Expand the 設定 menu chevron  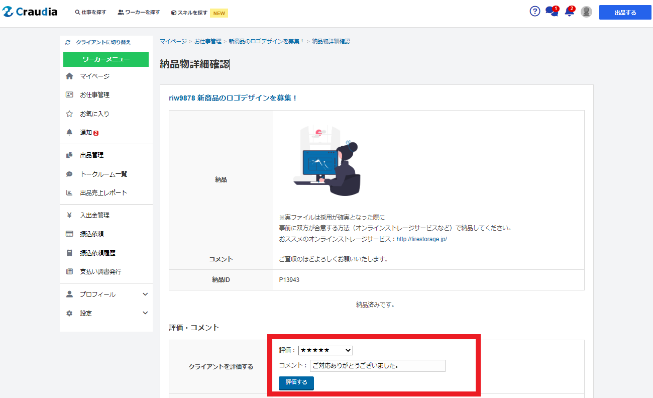145,313
